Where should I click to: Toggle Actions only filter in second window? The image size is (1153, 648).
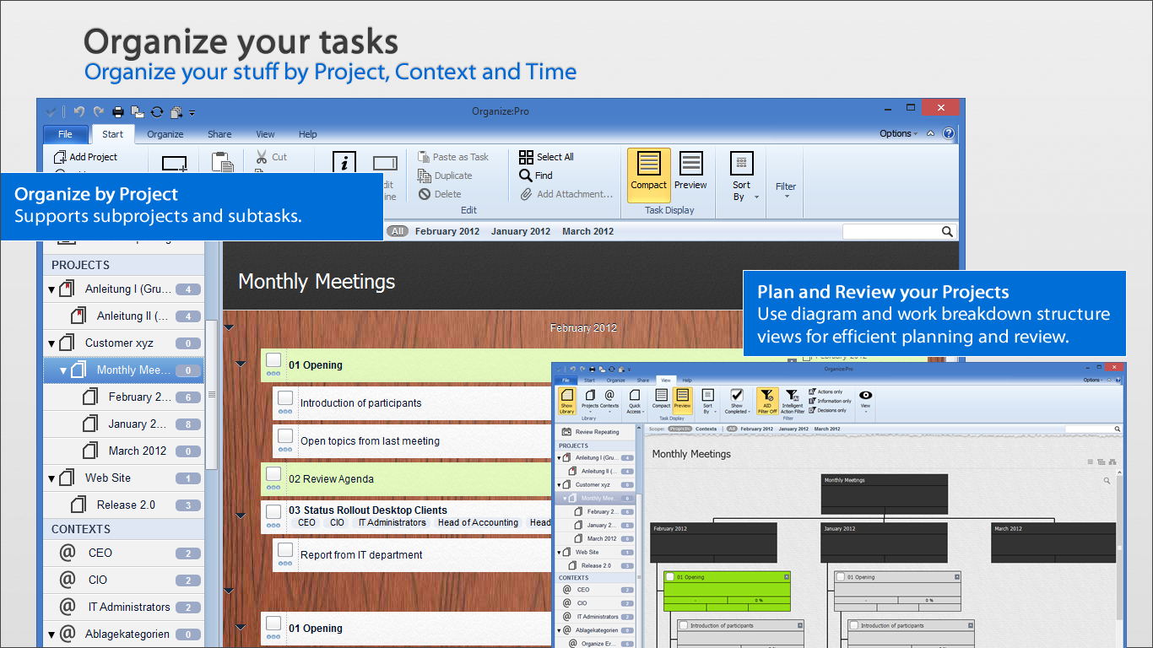click(826, 391)
